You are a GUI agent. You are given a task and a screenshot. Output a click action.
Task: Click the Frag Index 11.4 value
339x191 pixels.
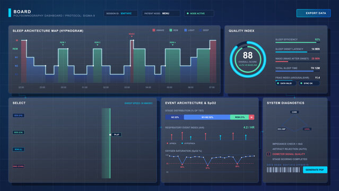317,77
